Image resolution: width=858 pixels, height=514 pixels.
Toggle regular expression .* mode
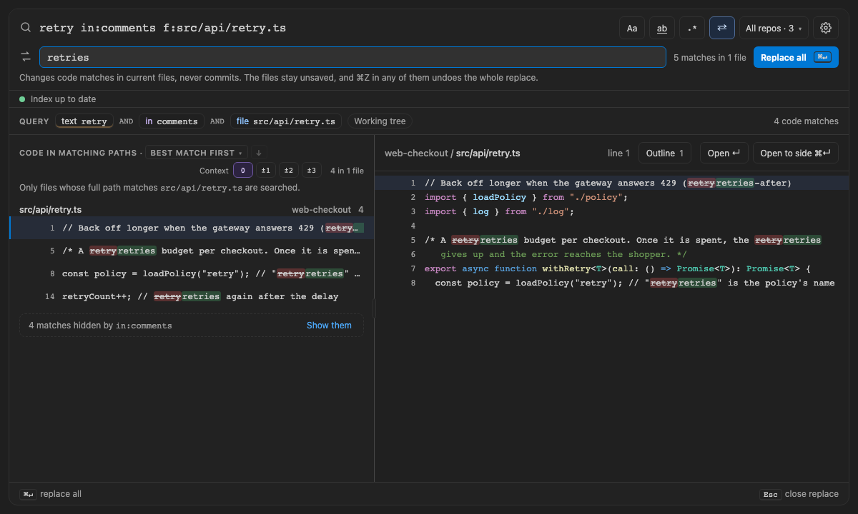pyautogui.click(x=692, y=28)
